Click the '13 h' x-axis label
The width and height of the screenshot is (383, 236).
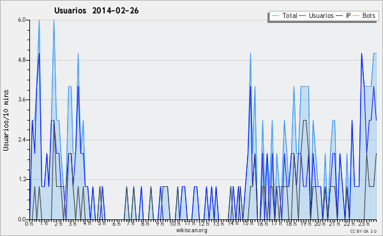(x=218, y=223)
